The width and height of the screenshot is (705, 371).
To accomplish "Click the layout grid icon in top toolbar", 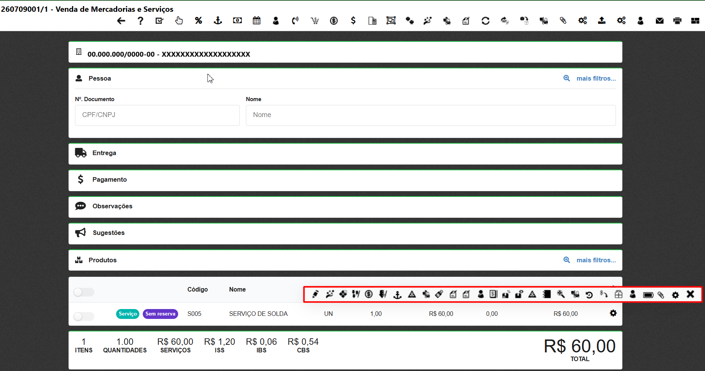I will click(695, 21).
